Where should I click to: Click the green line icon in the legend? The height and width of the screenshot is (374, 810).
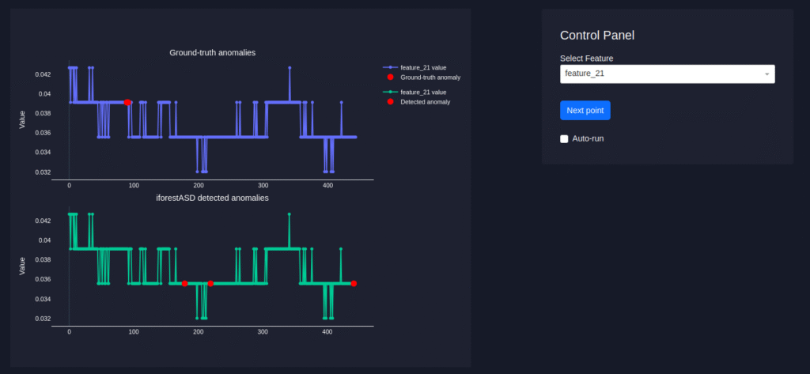pyautogui.click(x=390, y=93)
